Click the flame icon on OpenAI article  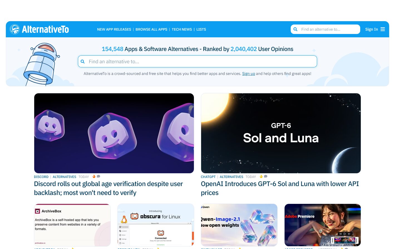(261, 177)
